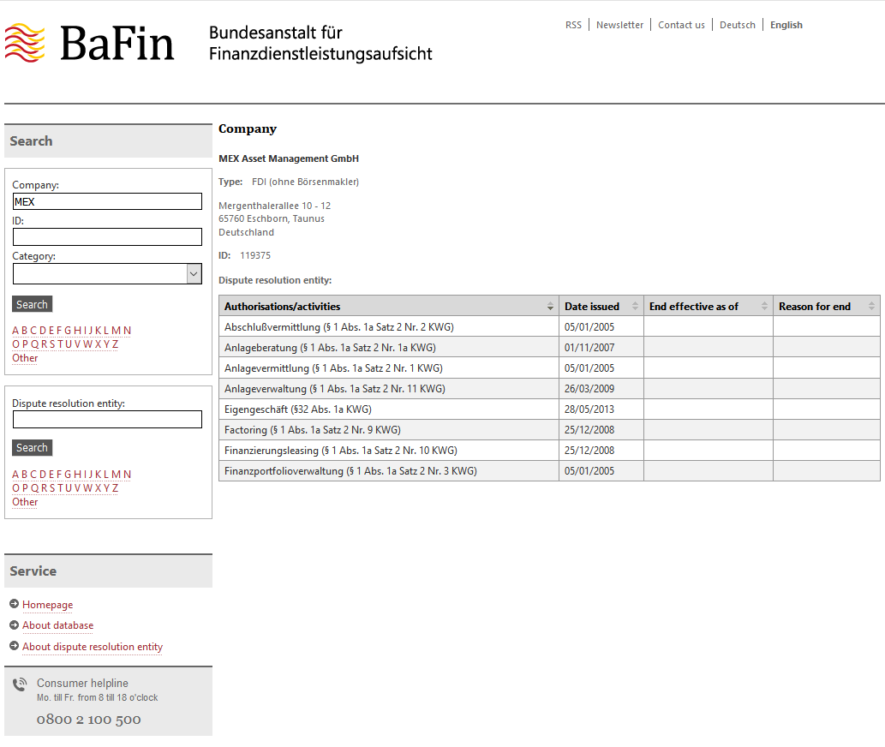Select the Finanzierungsleasing row text
The width and height of the screenshot is (885, 747).
[x=341, y=451]
